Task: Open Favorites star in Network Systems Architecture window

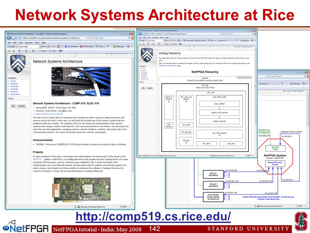Action: pos(9,51)
